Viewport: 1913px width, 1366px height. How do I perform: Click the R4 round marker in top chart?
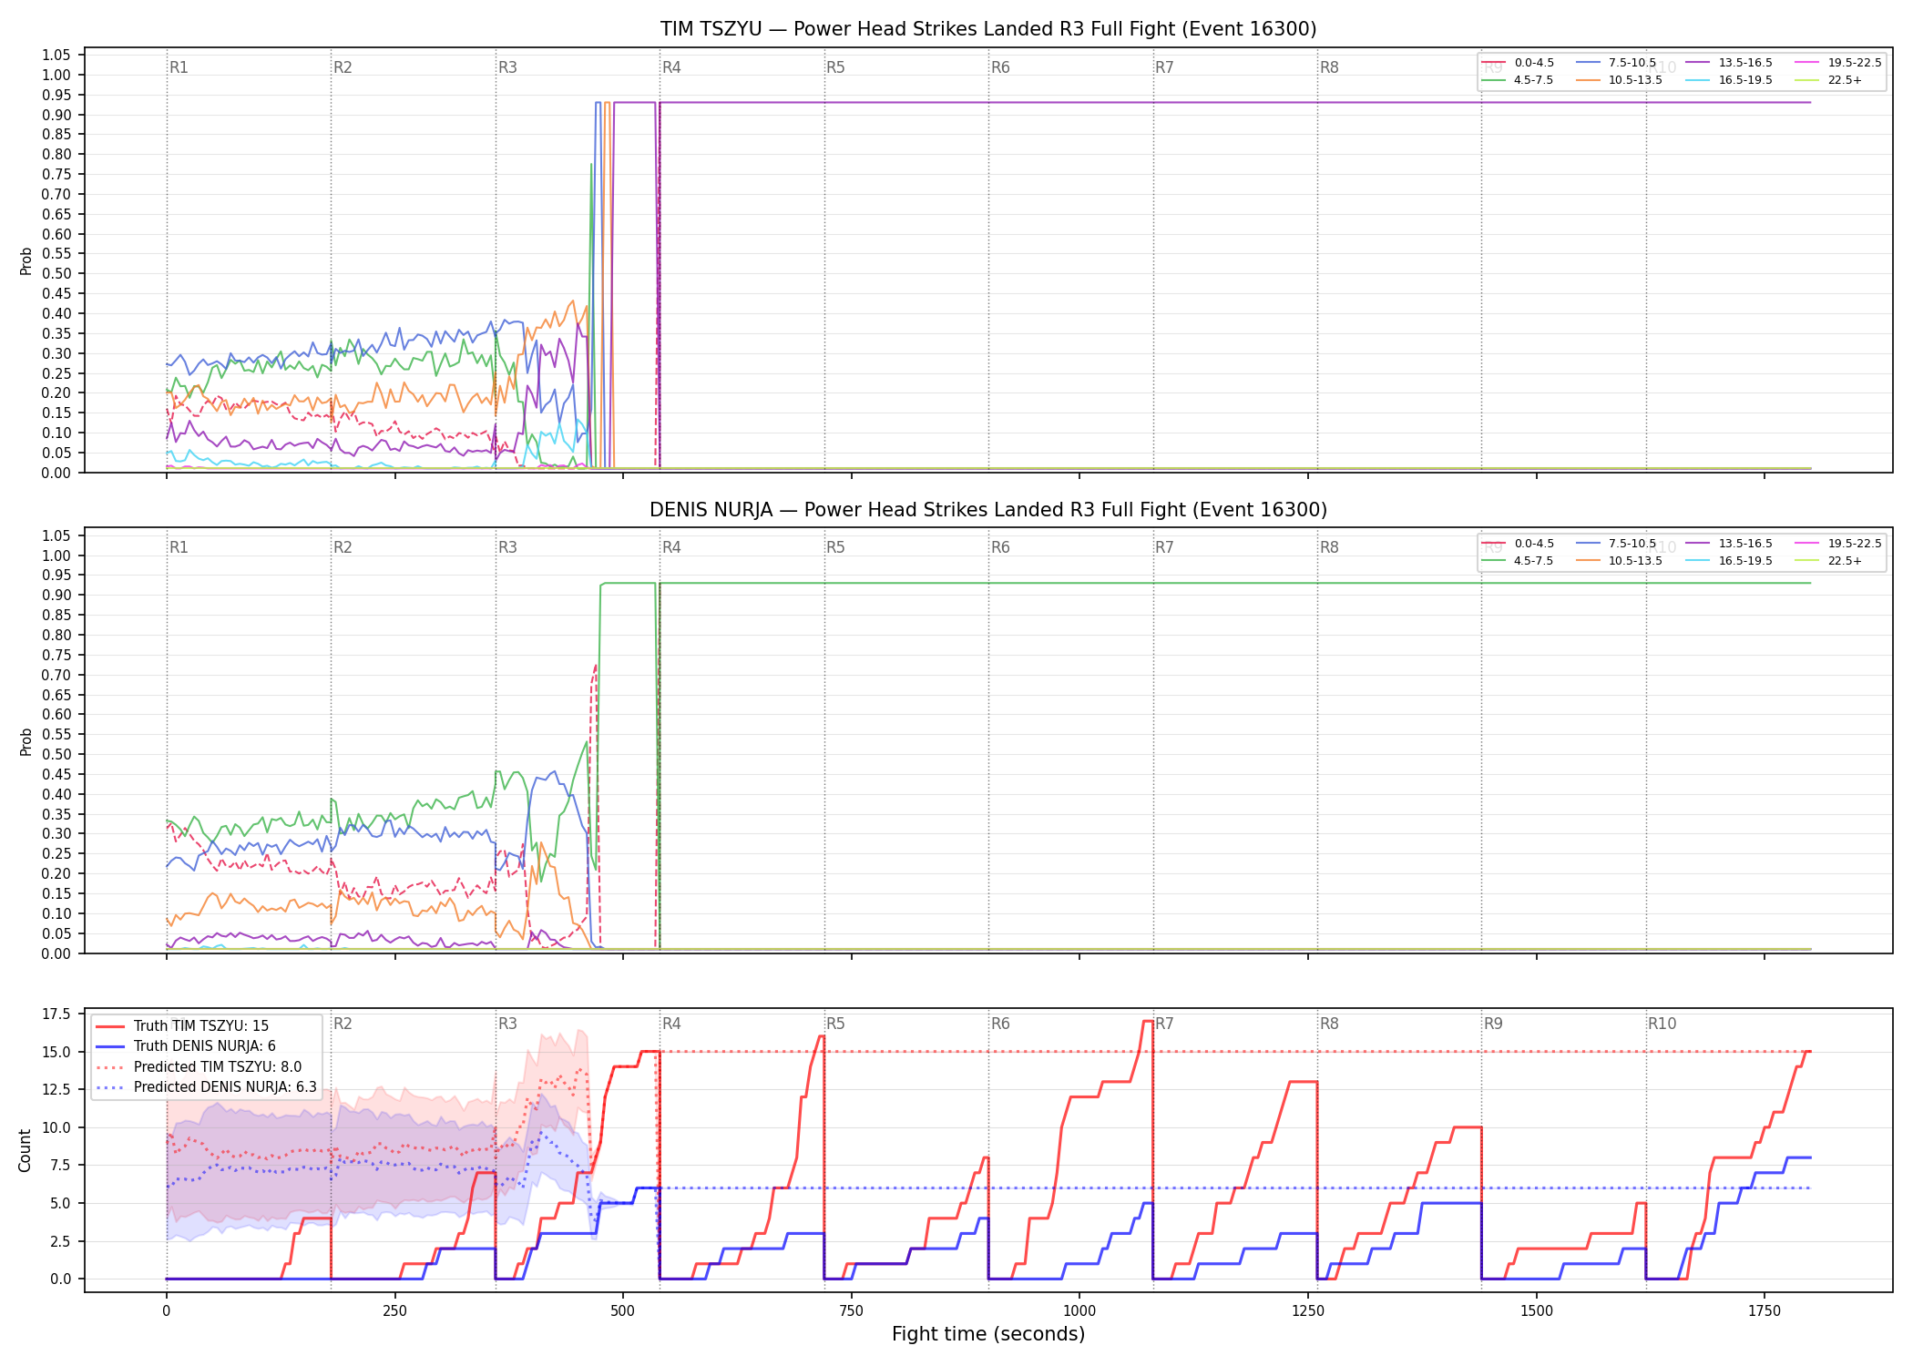(x=671, y=67)
